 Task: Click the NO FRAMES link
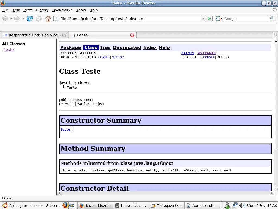click(x=206, y=53)
